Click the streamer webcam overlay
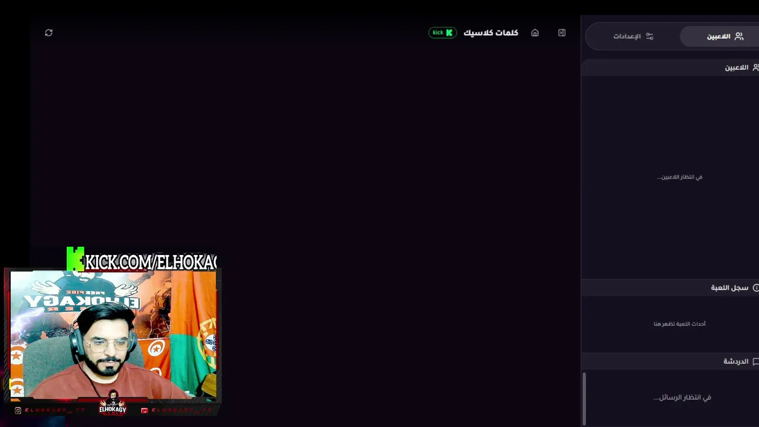The height and width of the screenshot is (427, 759). coord(113,335)
